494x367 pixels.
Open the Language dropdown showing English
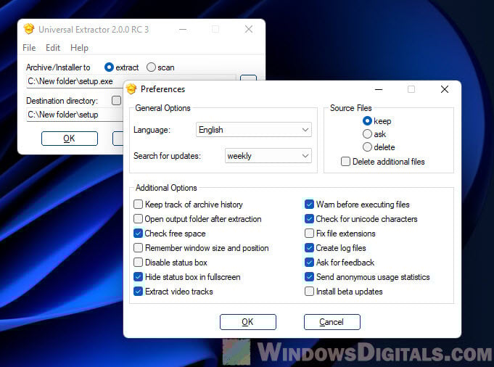[x=254, y=130]
